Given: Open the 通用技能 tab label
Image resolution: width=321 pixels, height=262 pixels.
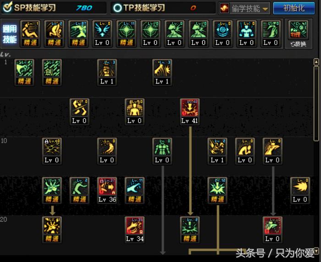Looking at the screenshot, I should tap(10, 34).
